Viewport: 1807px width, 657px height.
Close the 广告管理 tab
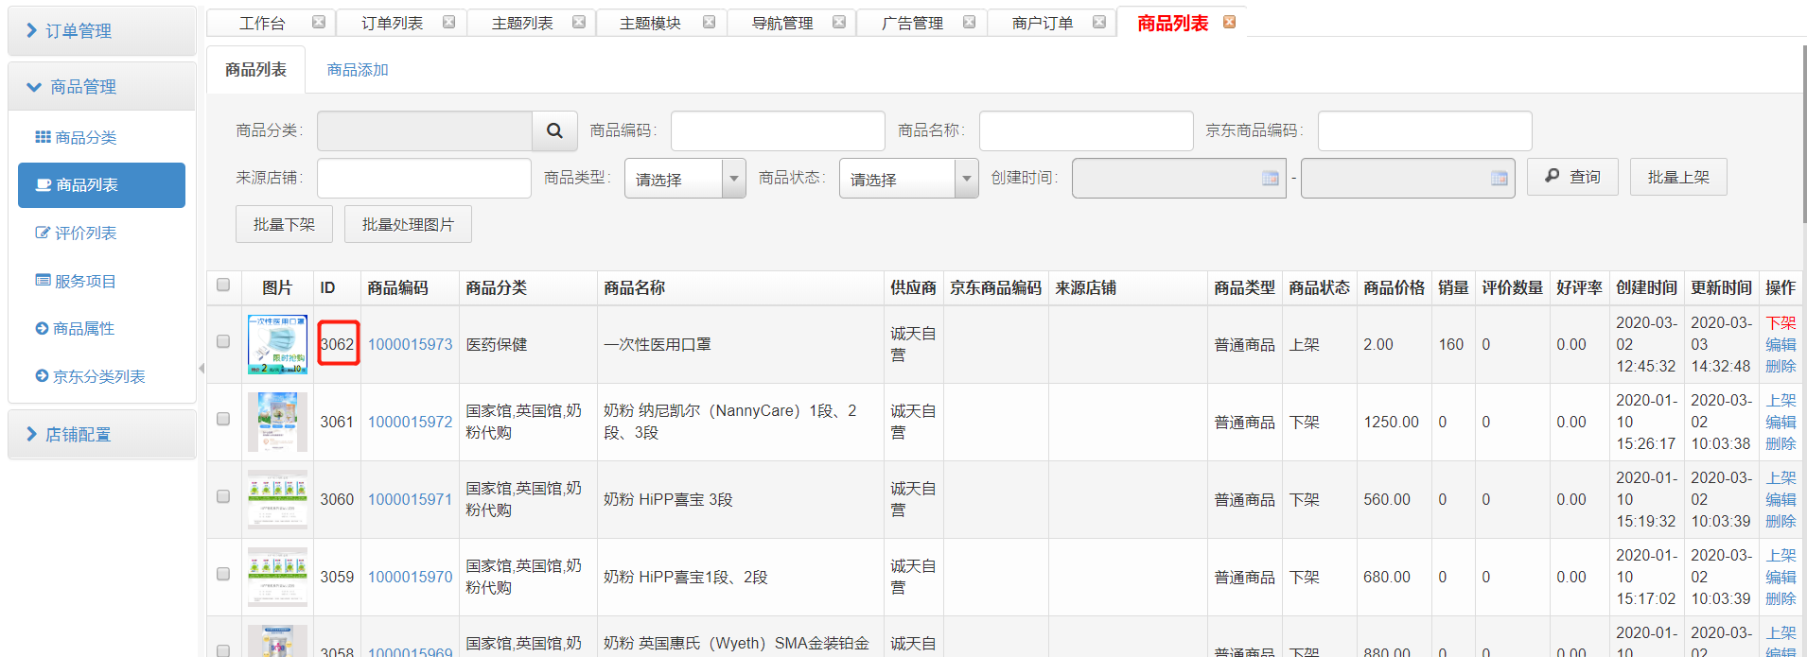(969, 22)
